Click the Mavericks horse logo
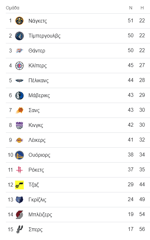Image resolution: width=150 pixels, height=240 pixels. pyautogui.click(x=19, y=95)
